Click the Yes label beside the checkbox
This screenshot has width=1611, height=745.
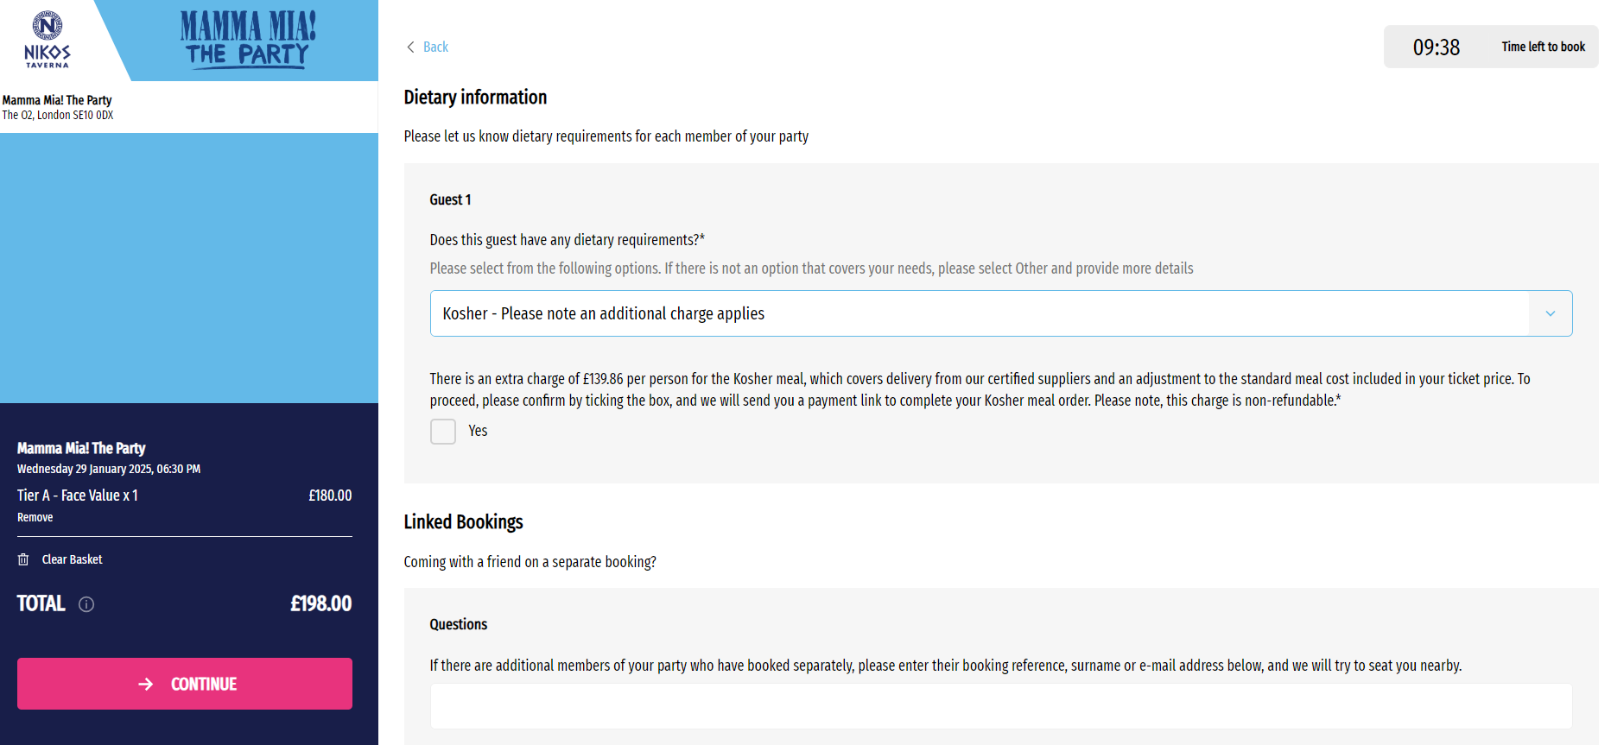coord(478,431)
